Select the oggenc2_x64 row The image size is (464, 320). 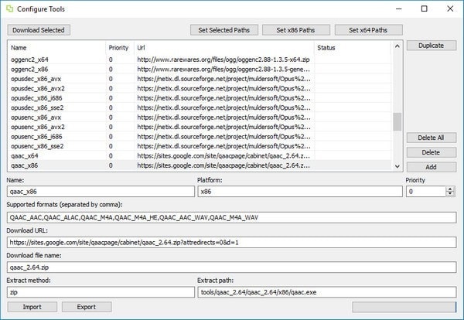click(200, 60)
